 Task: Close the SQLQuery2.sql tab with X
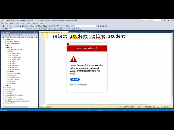click(67, 32)
